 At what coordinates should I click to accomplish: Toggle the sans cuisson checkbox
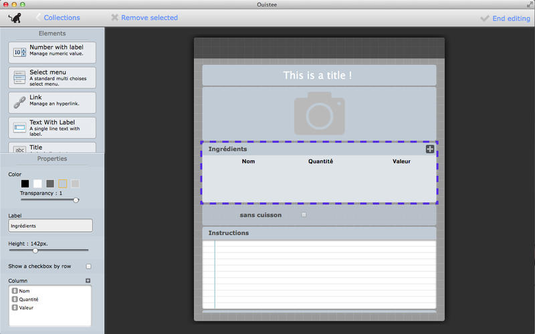[x=304, y=214]
